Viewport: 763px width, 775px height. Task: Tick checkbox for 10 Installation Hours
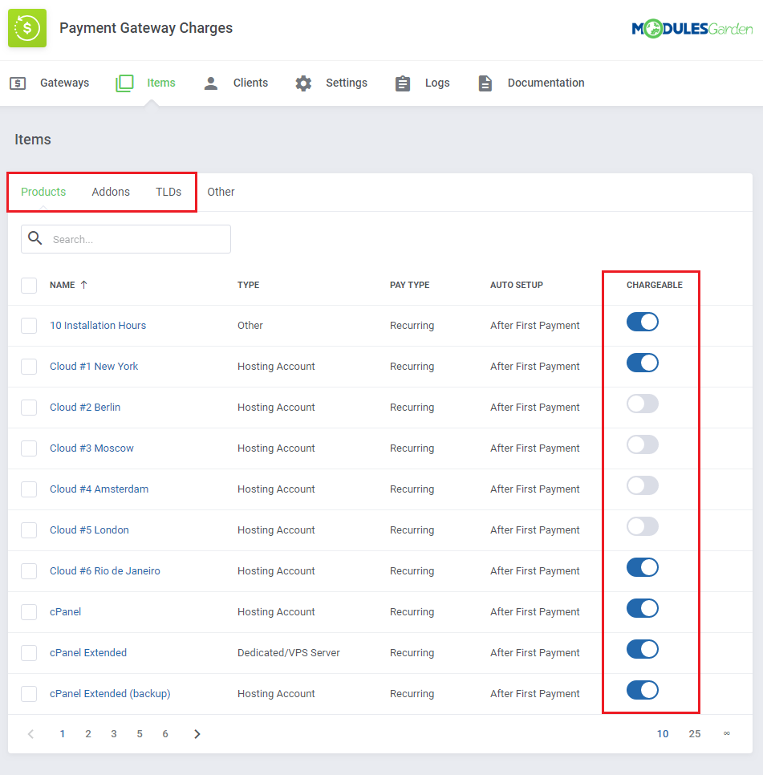coord(29,326)
